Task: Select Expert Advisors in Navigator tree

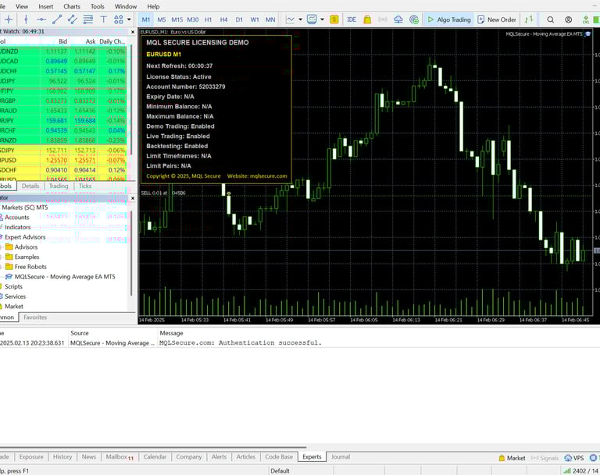Action: point(25,237)
